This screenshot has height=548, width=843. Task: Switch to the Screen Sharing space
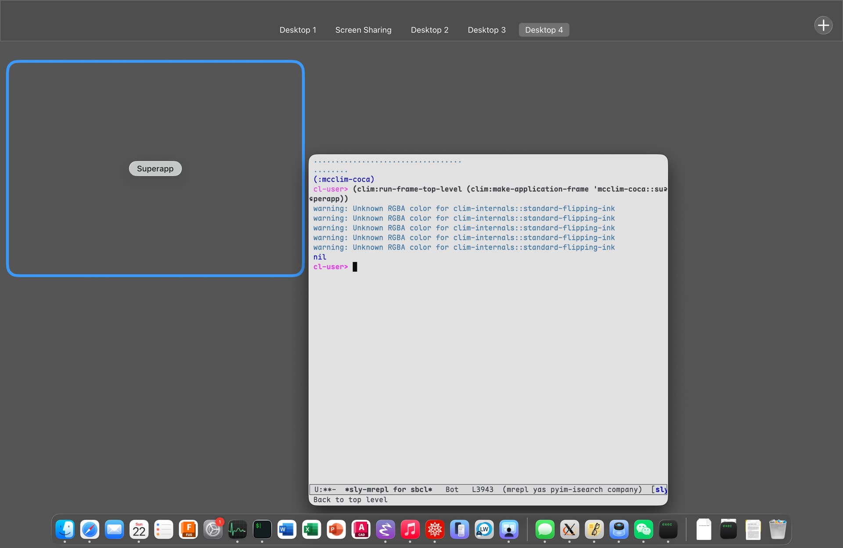(x=363, y=30)
